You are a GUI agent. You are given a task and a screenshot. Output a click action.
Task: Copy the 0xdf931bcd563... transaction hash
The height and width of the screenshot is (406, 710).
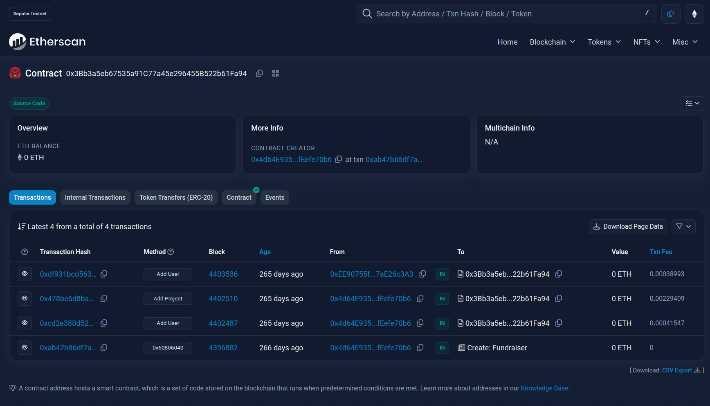tap(103, 274)
